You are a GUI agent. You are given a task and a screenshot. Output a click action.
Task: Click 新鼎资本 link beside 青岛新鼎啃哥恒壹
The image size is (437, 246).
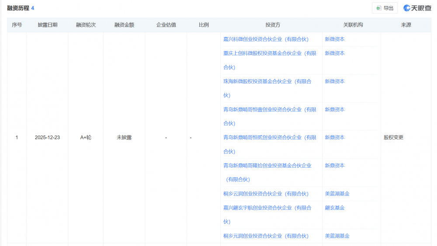click(x=334, y=110)
